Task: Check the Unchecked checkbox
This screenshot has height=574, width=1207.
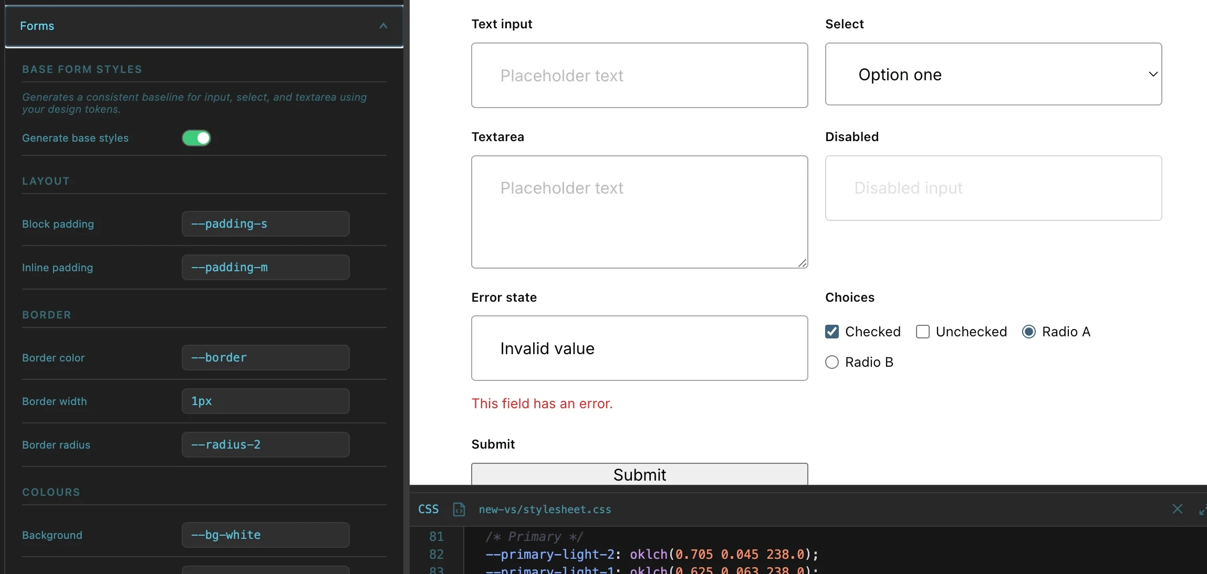Action: 923,332
